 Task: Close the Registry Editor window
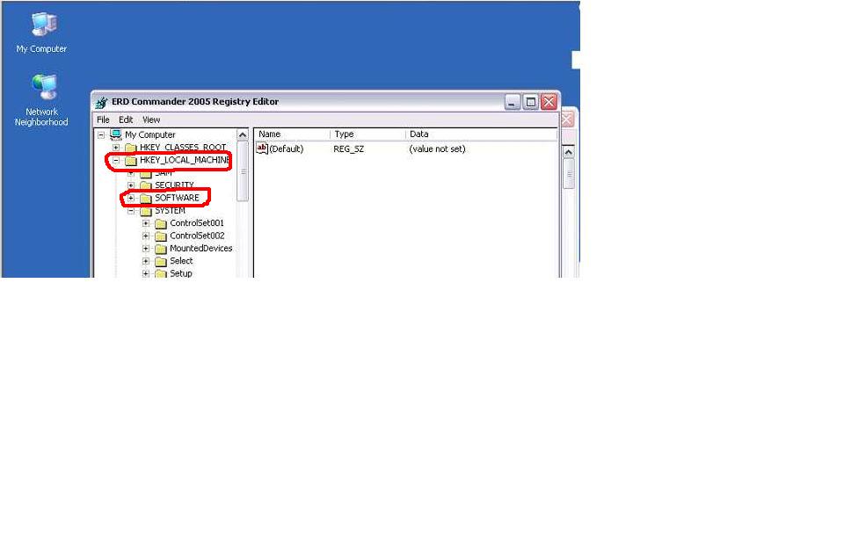[549, 102]
